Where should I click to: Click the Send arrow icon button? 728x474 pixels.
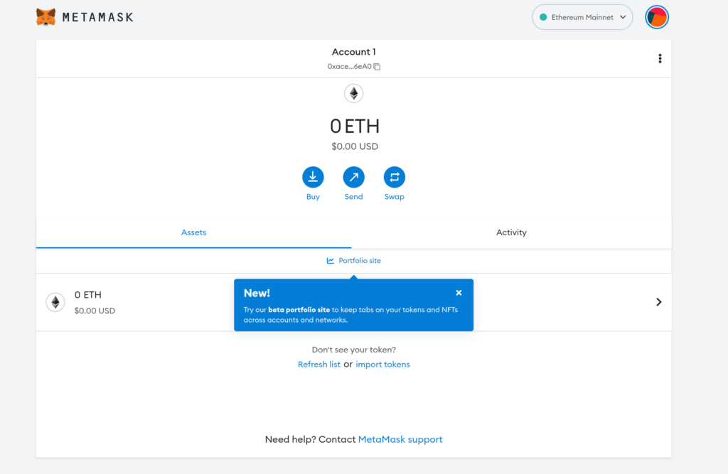click(354, 177)
